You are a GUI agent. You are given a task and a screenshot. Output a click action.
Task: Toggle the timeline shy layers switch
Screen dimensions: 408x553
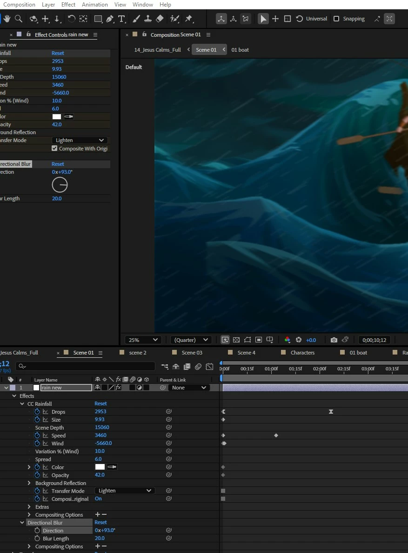click(176, 367)
